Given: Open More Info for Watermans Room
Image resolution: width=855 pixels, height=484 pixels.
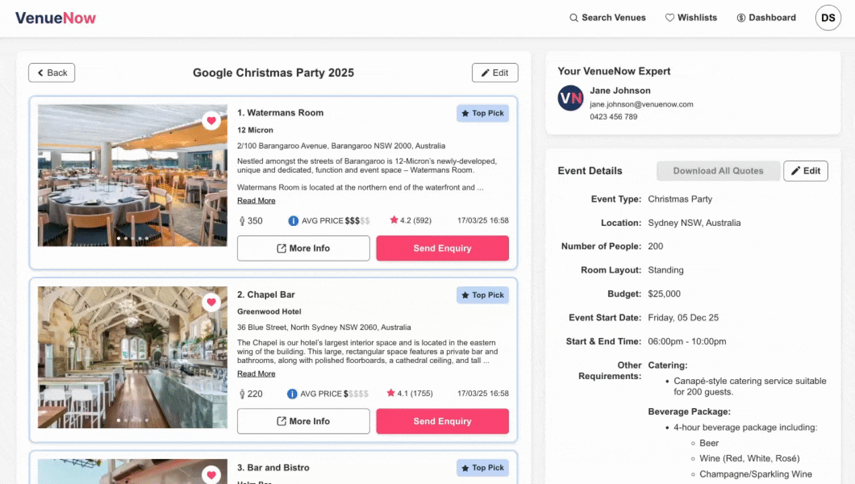Looking at the screenshot, I should tap(303, 248).
